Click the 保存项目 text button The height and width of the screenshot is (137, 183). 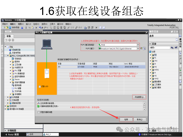pyautogui.click(x=16, y=28)
